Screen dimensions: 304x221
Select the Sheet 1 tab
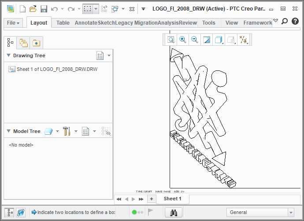(173, 199)
